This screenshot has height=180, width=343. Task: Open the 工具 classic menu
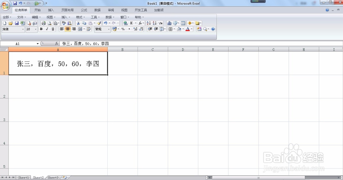point(95,17)
